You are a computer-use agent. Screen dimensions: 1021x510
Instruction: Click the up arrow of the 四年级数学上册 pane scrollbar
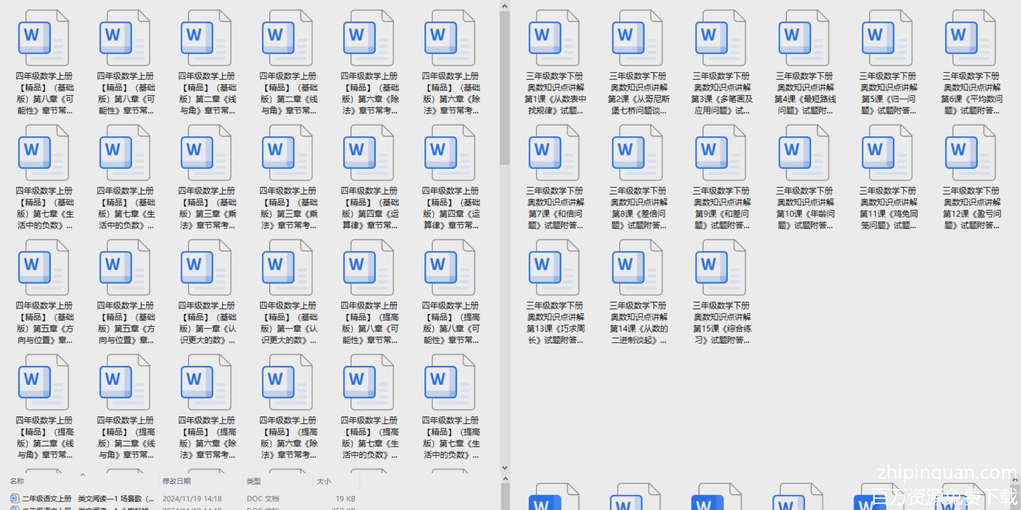click(x=505, y=6)
